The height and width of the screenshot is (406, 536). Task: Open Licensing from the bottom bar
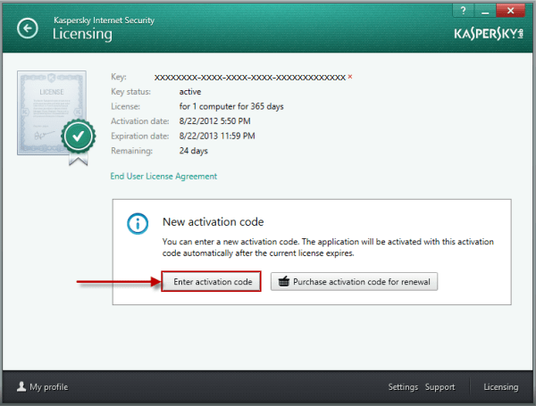point(501,387)
